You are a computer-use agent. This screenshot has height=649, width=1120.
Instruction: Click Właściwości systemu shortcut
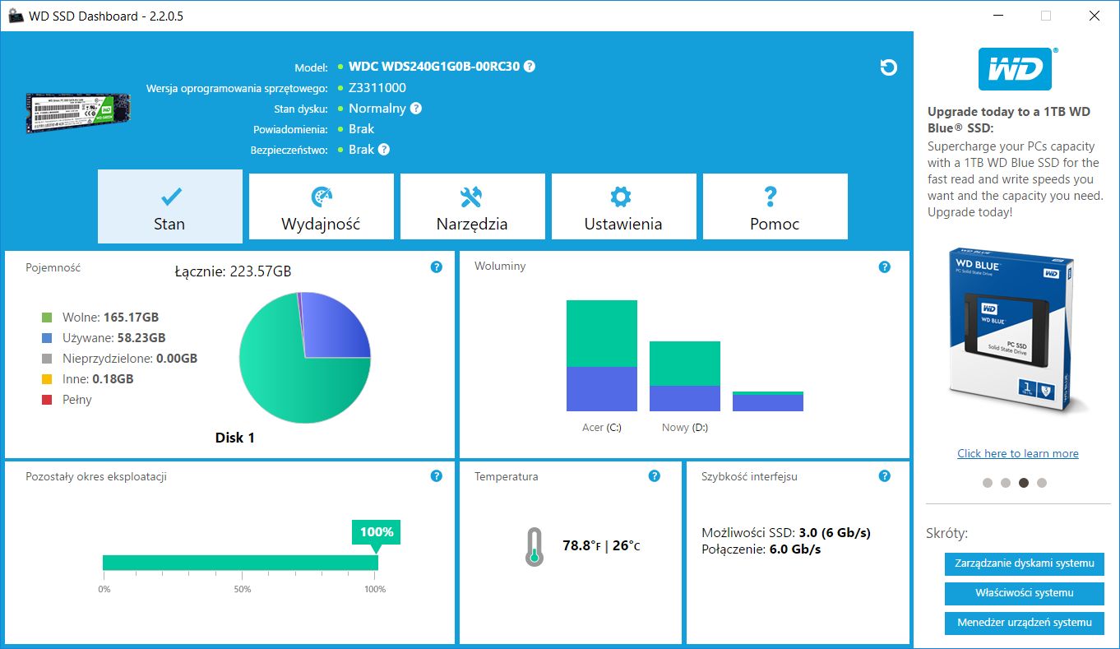coord(1025,593)
